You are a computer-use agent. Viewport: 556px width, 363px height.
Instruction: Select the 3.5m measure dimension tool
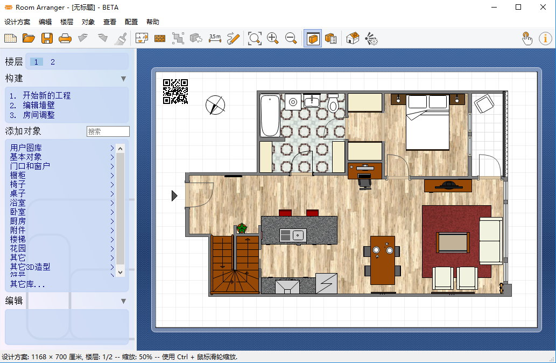click(215, 38)
